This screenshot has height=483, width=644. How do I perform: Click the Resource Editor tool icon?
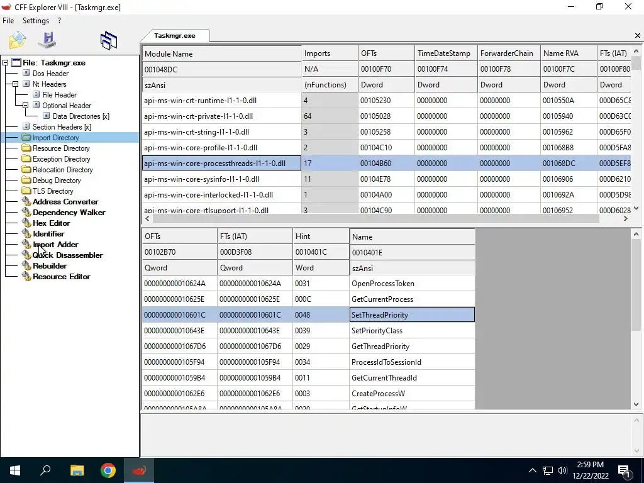coord(26,276)
